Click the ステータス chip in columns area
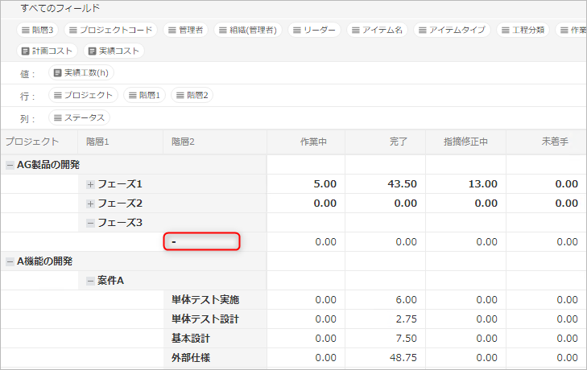The width and height of the screenshot is (587, 370). (x=79, y=117)
